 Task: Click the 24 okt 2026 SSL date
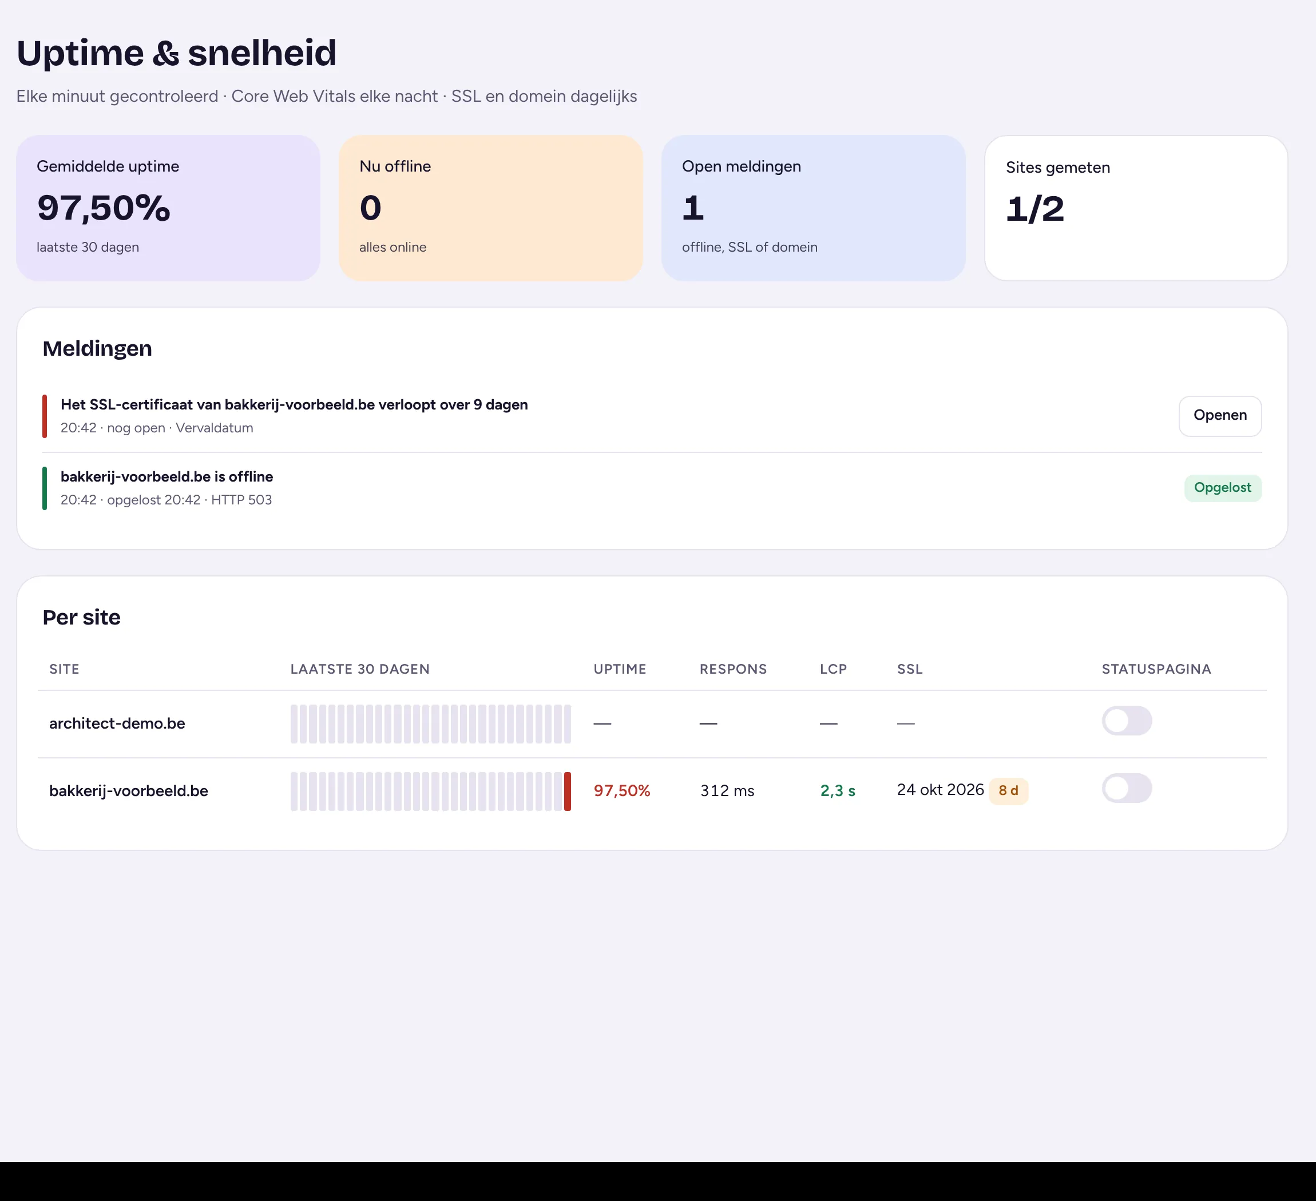940,789
